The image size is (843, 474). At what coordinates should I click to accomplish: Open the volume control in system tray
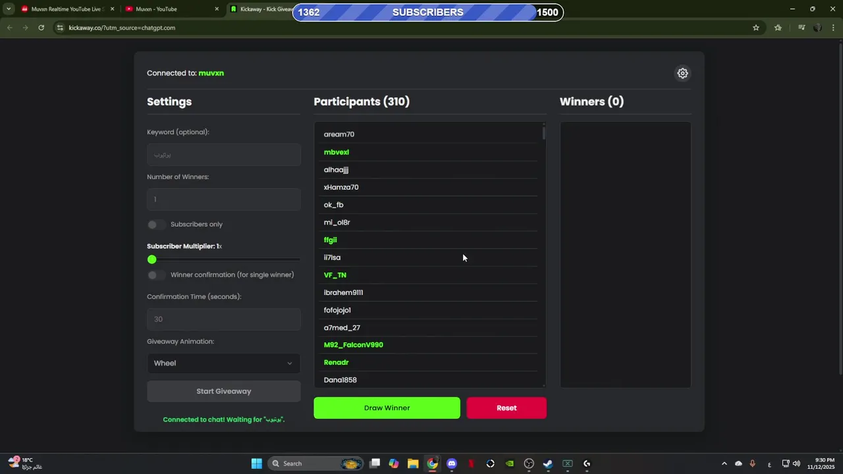pos(796,463)
